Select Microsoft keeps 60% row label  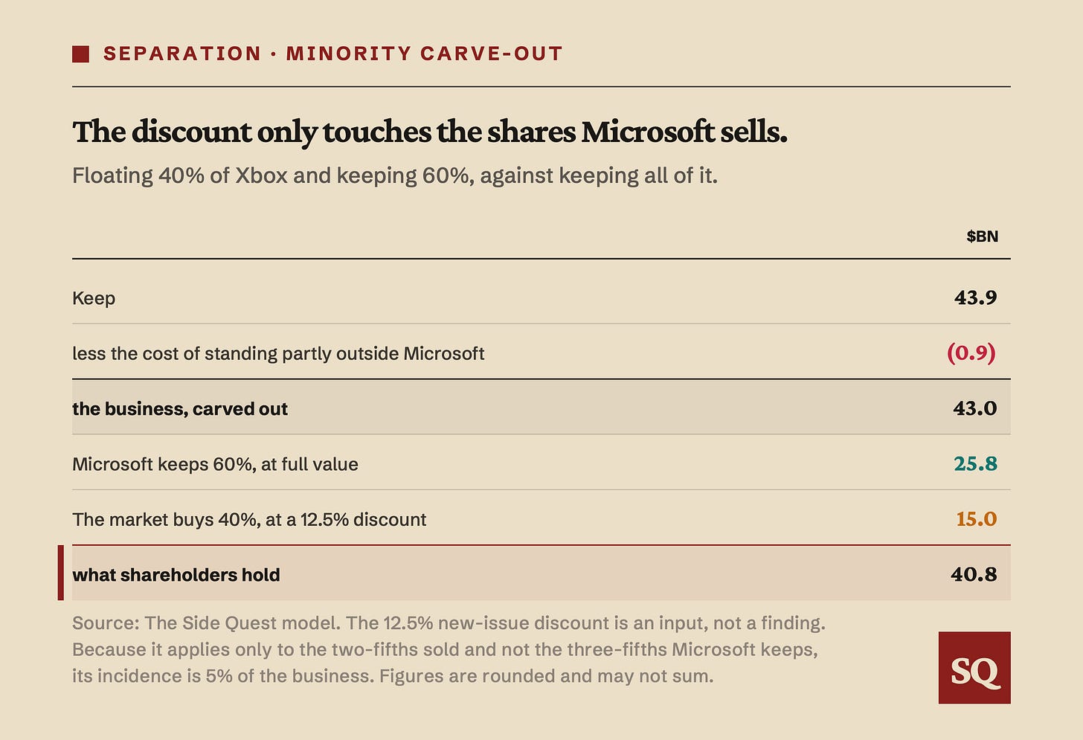(215, 465)
